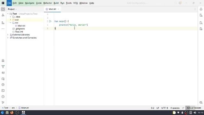
Task: Open IDE settings gear icon
Action: [x=180, y=3]
